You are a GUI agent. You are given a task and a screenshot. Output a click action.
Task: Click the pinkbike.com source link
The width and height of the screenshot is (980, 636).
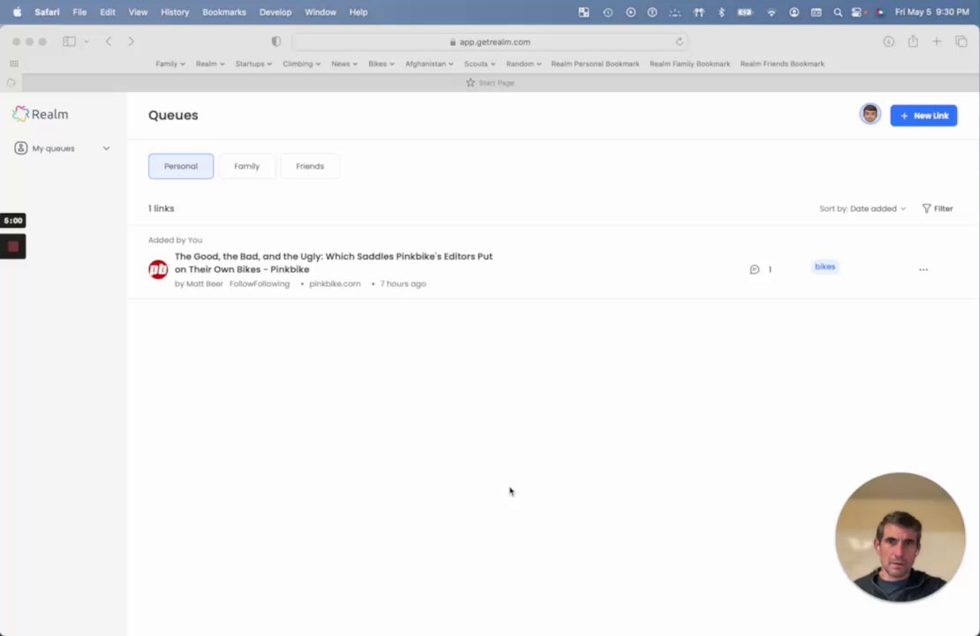[x=335, y=284]
